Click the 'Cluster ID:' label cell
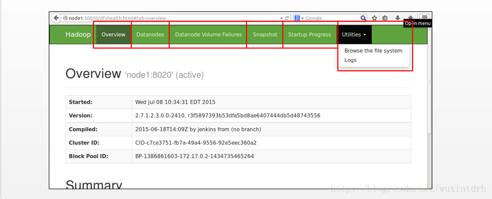Viewport: 492px width, 199px height. (99, 143)
